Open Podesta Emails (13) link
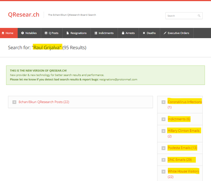211x181 pixels. 182,148
